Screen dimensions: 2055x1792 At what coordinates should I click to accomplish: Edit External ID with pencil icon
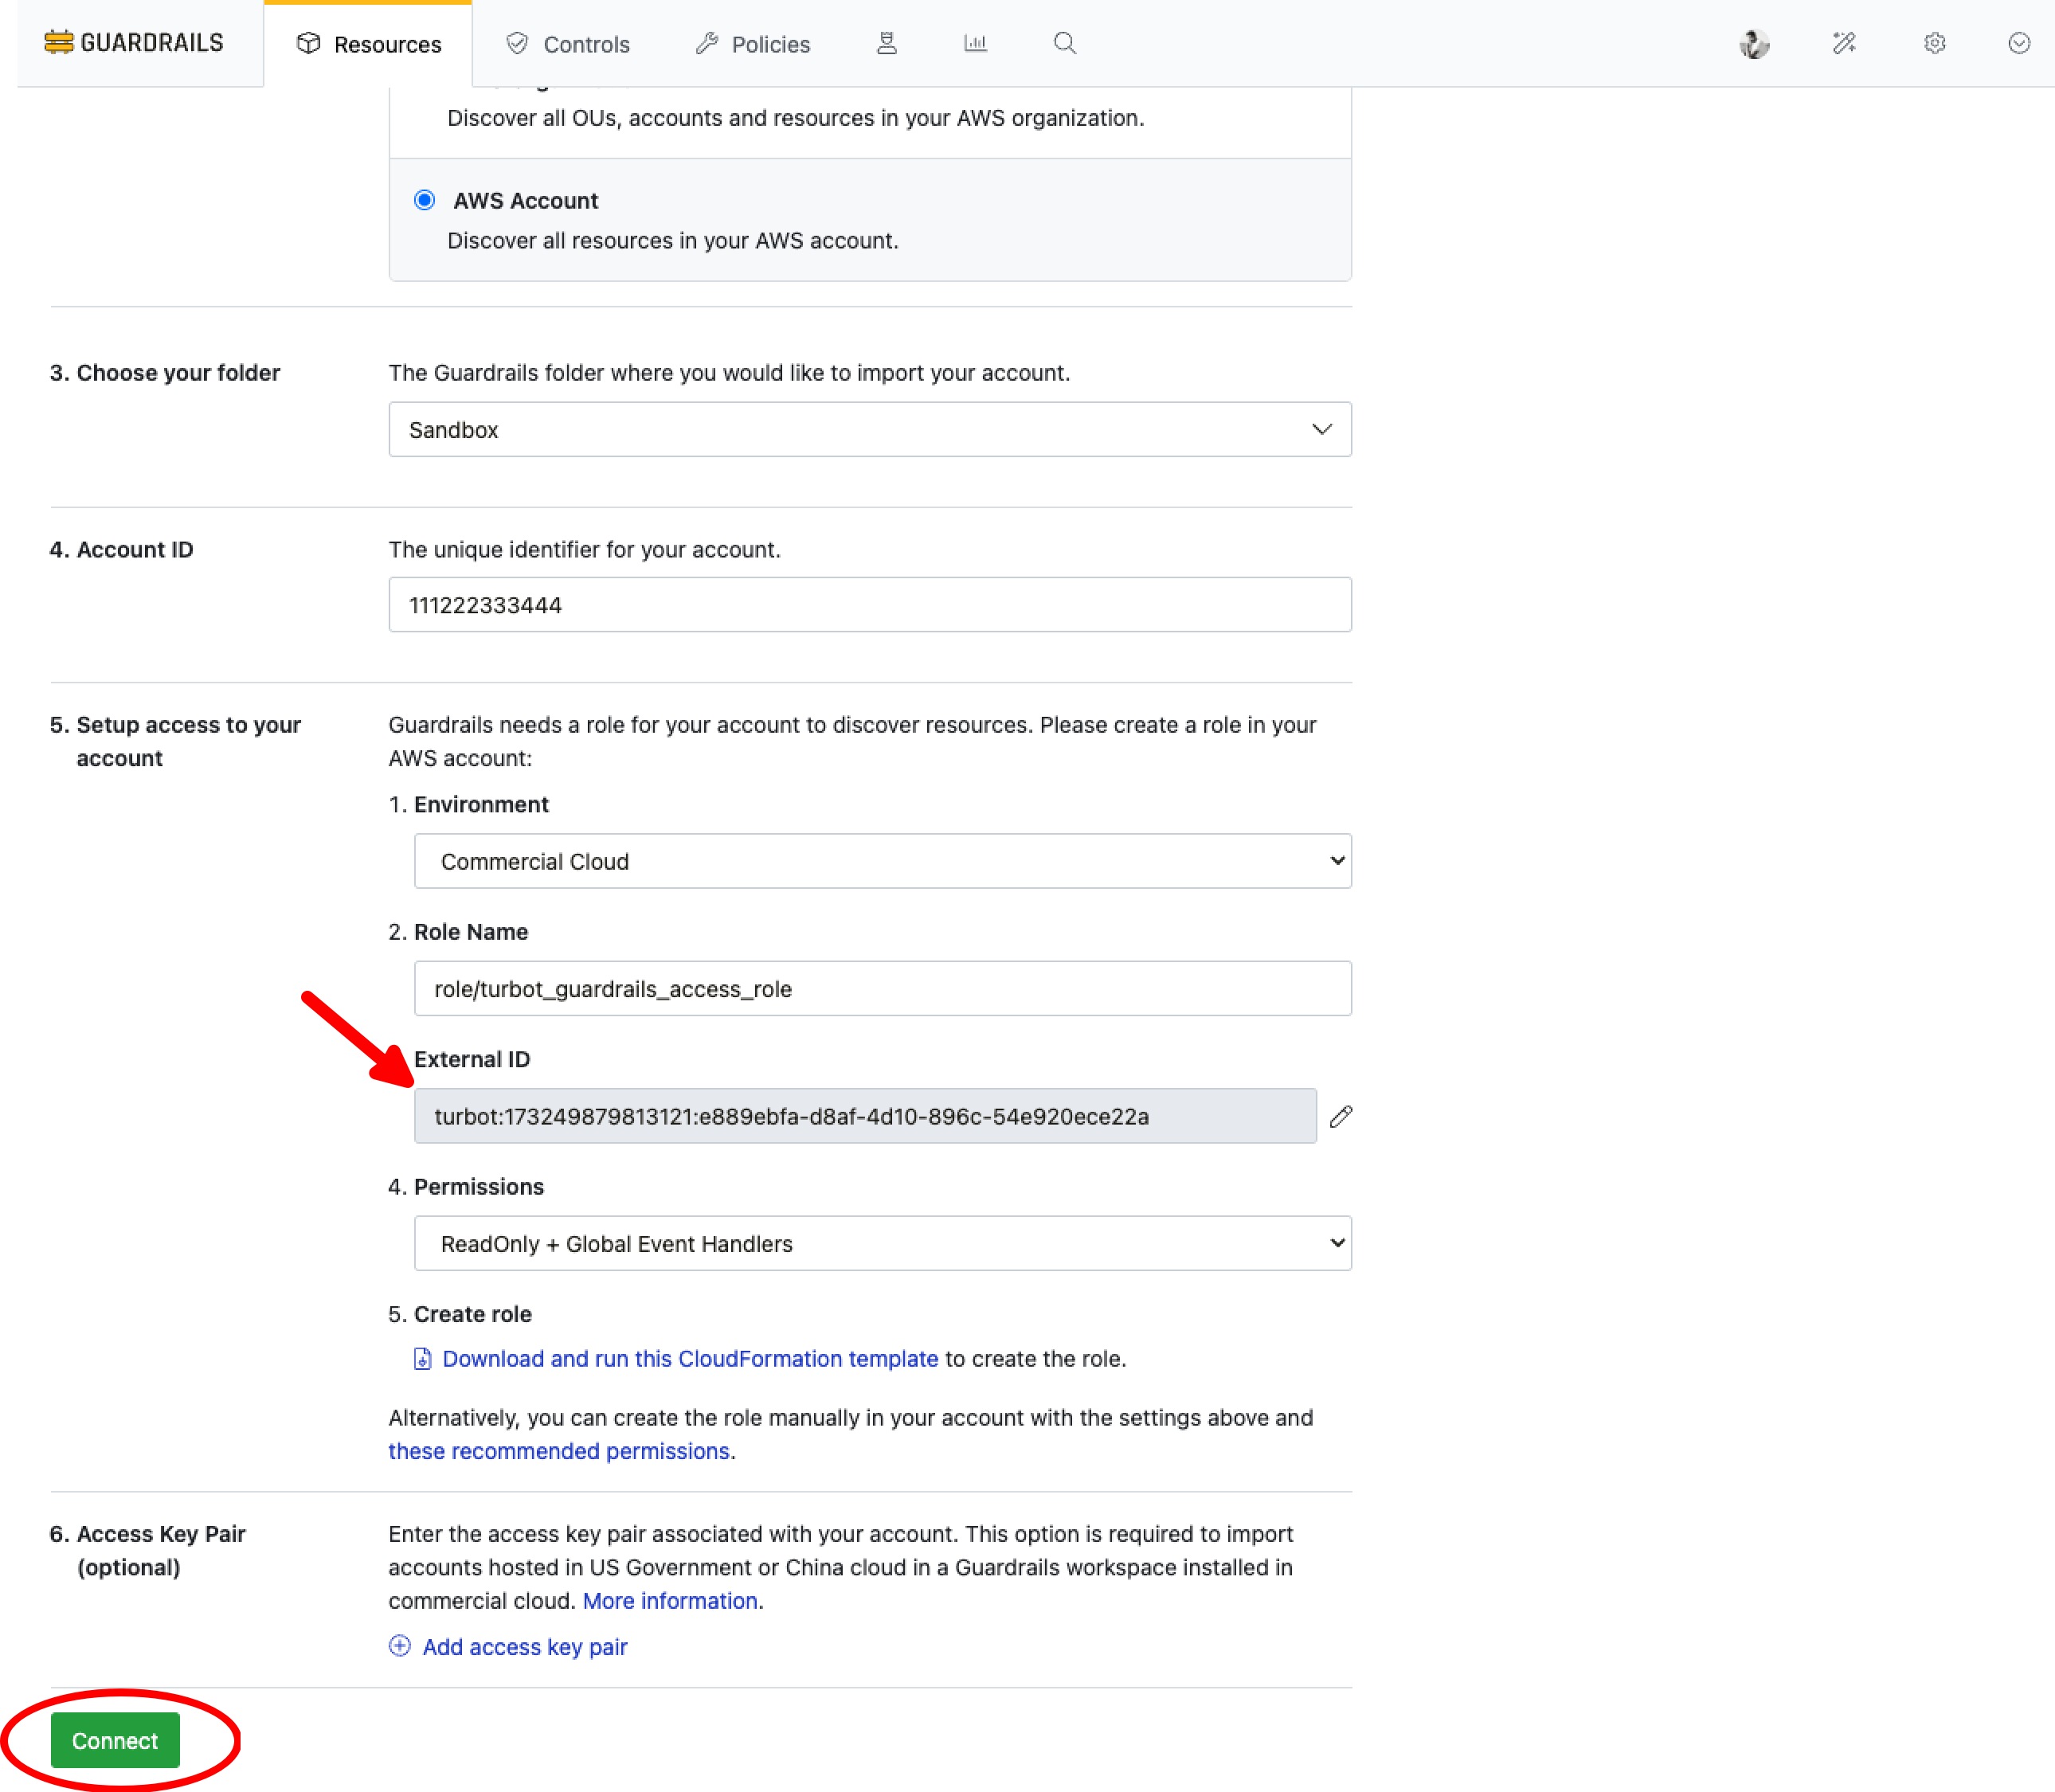coord(1341,1116)
